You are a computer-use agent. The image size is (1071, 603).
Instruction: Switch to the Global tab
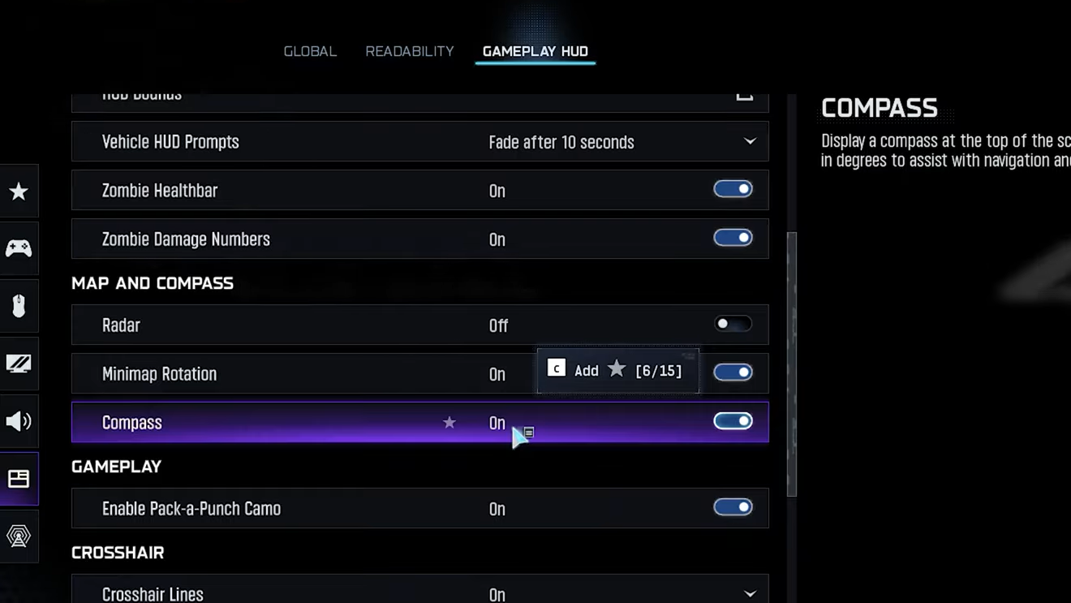click(310, 51)
